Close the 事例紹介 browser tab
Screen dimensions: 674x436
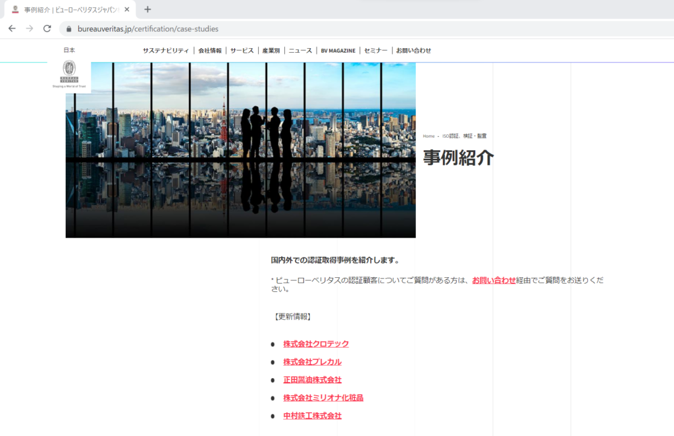click(x=127, y=9)
